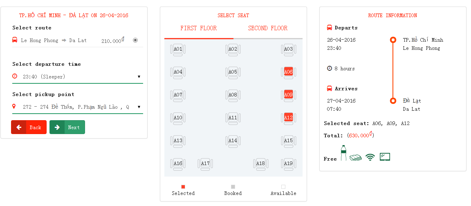471x206 pixels.
Task: Open the departure time dropdown
Action: 139,76
